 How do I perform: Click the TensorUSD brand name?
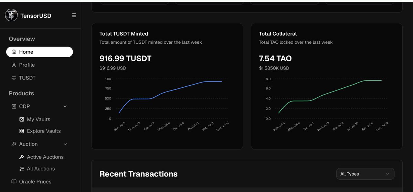coord(36,16)
